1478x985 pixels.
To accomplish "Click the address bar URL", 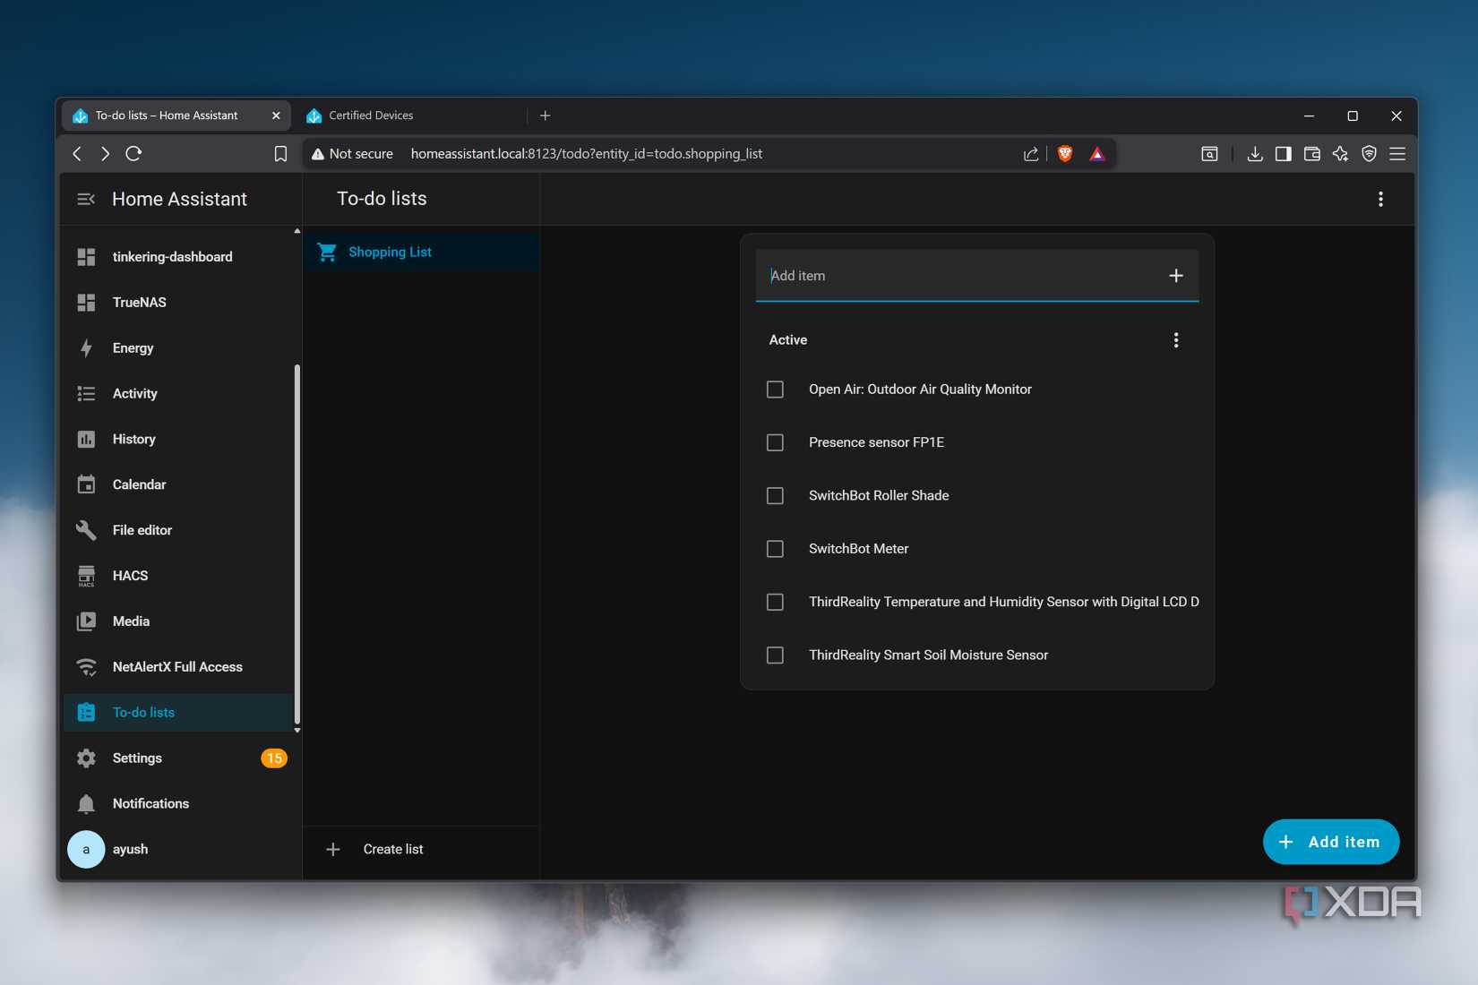I will pos(587,154).
